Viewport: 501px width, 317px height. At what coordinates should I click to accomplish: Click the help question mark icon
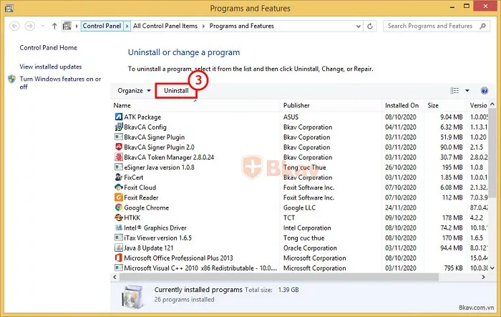pyautogui.click(x=485, y=91)
